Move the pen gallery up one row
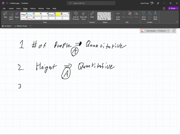180x135 pixels. coord(70,13)
